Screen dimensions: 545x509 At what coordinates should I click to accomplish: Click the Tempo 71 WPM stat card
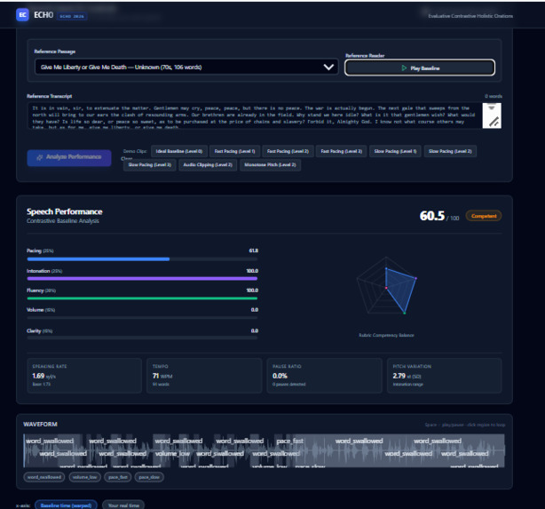tap(204, 376)
